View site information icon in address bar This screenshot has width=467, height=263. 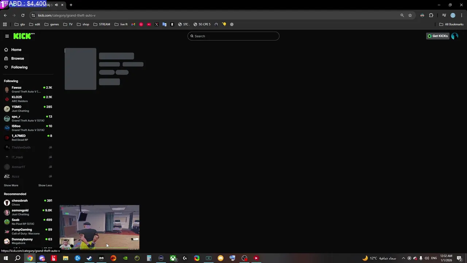[33, 15]
